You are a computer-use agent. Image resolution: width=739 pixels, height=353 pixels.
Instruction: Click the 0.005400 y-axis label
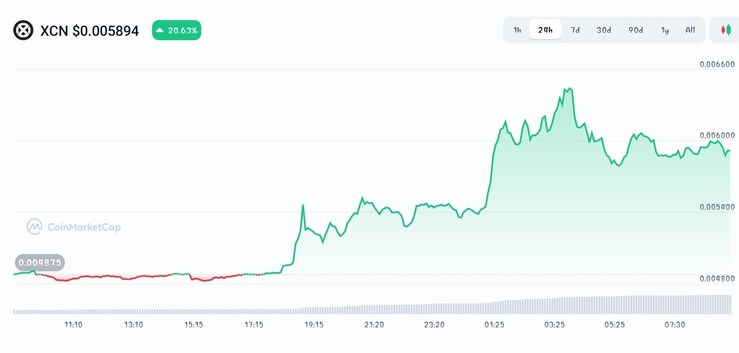(717, 207)
